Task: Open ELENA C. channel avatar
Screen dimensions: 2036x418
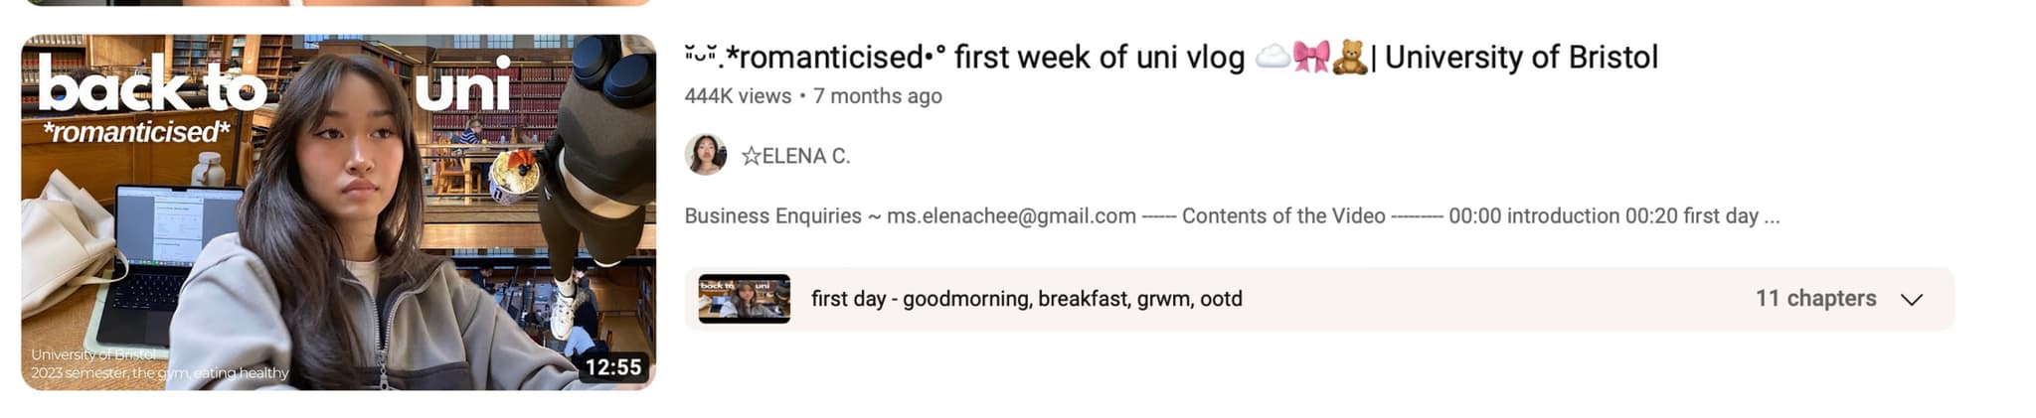Action: [x=705, y=155]
